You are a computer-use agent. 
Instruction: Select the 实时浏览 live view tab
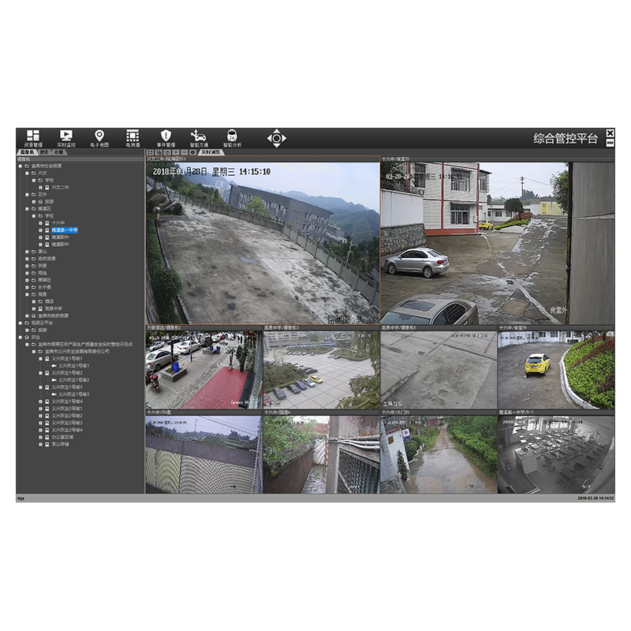[x=211, y=151]
